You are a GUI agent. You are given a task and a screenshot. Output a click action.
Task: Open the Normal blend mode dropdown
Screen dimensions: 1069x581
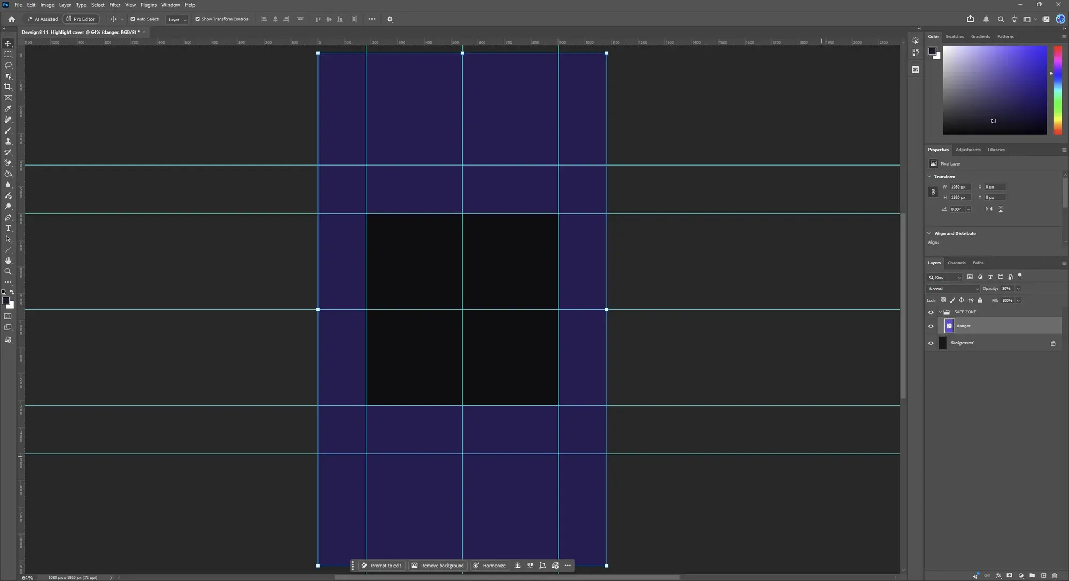click(953, 289)
